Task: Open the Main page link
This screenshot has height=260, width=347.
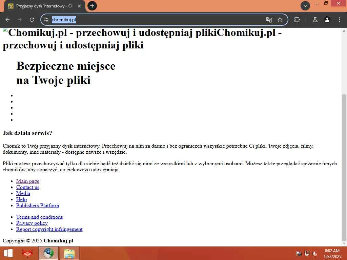Action: coord(28,181)
